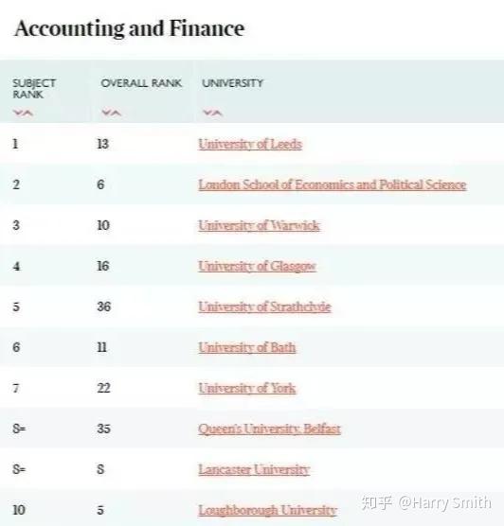Sort by University arrows icon
Viewport: 504px width, 526px height.
point(213,113)
